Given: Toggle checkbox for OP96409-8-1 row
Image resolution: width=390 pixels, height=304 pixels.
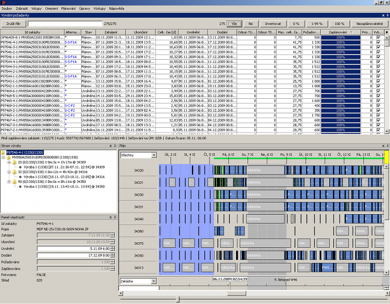Looking at the screenshot, I should click(x=379, y=37).
